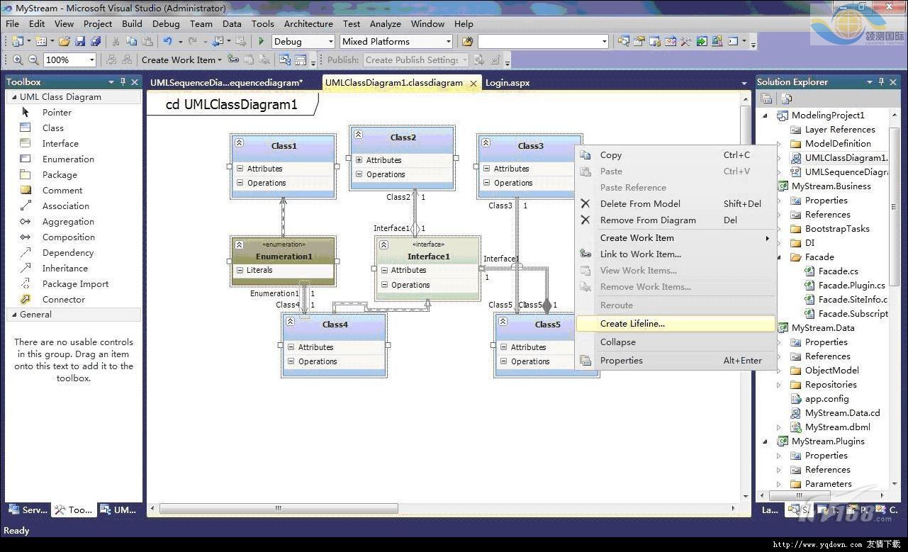Click the Start Debugging play icon
Image resolution: width=908 pixels, height=552 pixels.
pos(261,41)
